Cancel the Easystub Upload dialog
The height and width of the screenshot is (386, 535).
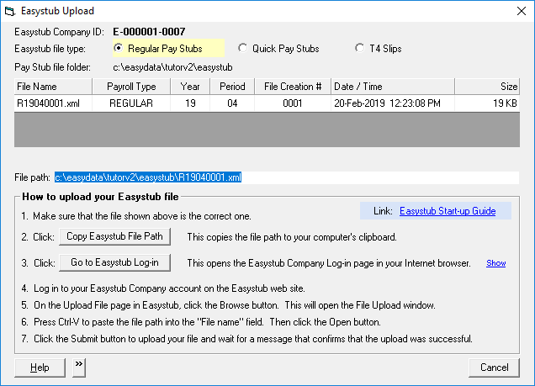(494, 367)
